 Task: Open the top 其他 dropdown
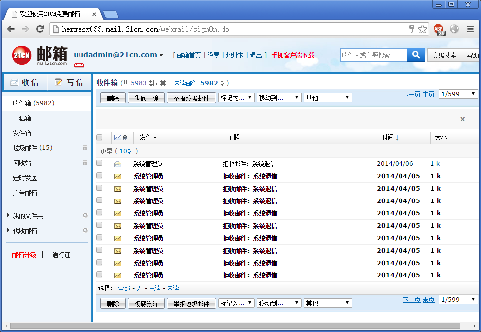click(327, 98)
